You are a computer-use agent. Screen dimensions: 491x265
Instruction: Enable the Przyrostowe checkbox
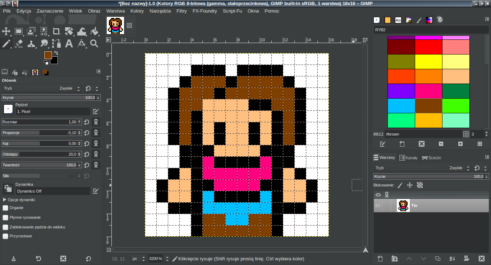[5, 236]
